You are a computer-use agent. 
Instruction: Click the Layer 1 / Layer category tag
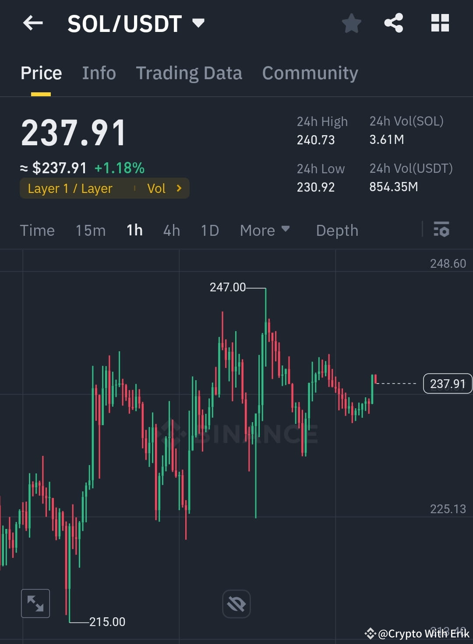tap(70, 188)
